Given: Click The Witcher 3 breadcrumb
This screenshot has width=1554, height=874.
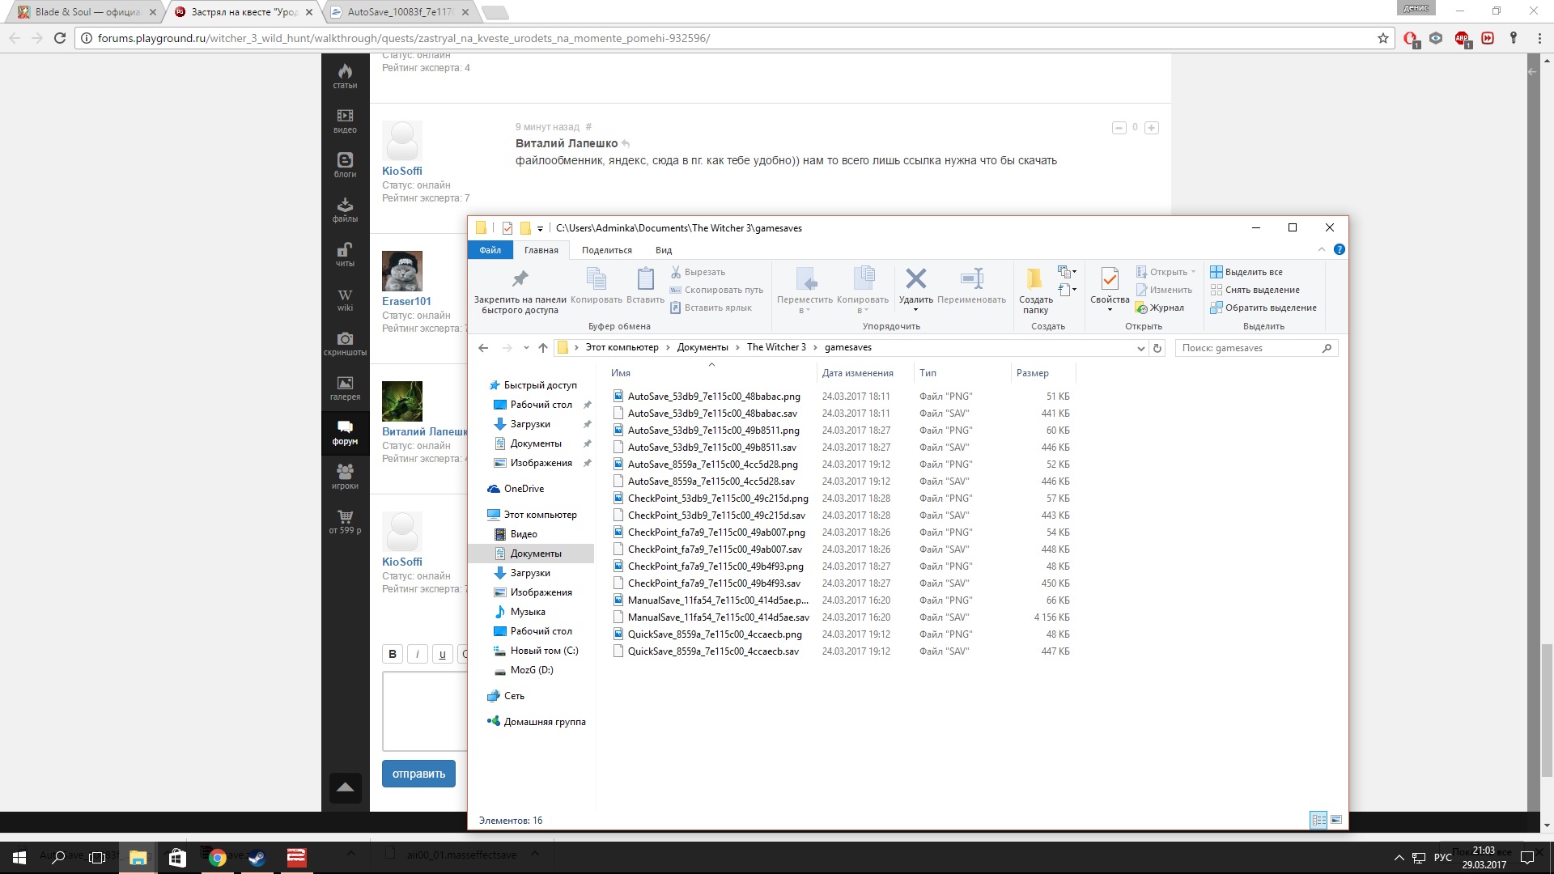Looking at the screenshot, I should tap(776, 347).
